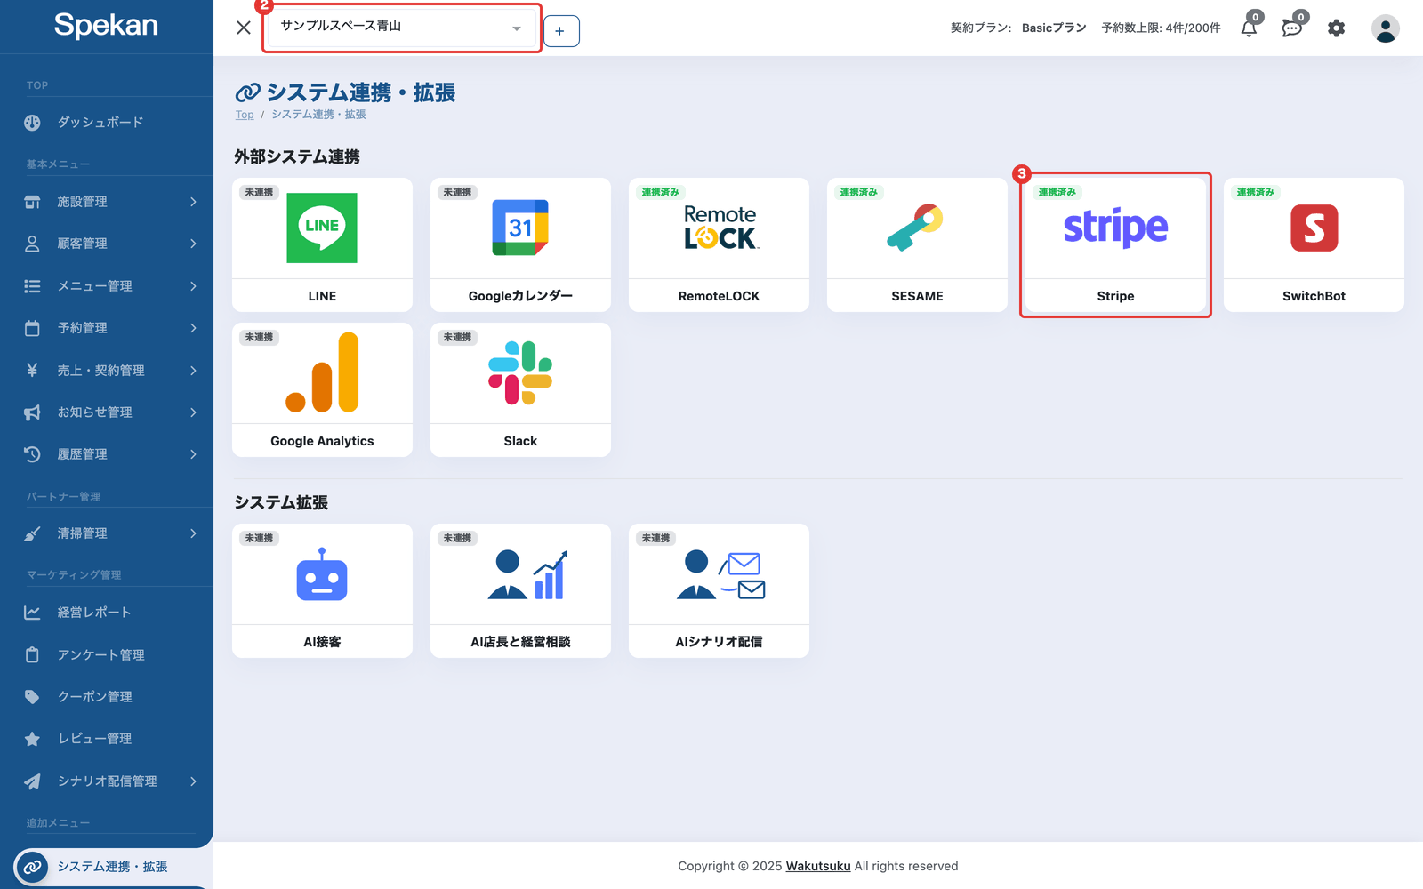Open the SESAME key integration card
The height and width of the screenshot is (889, 1423).
pyautogui.click(x=917, y=244)
